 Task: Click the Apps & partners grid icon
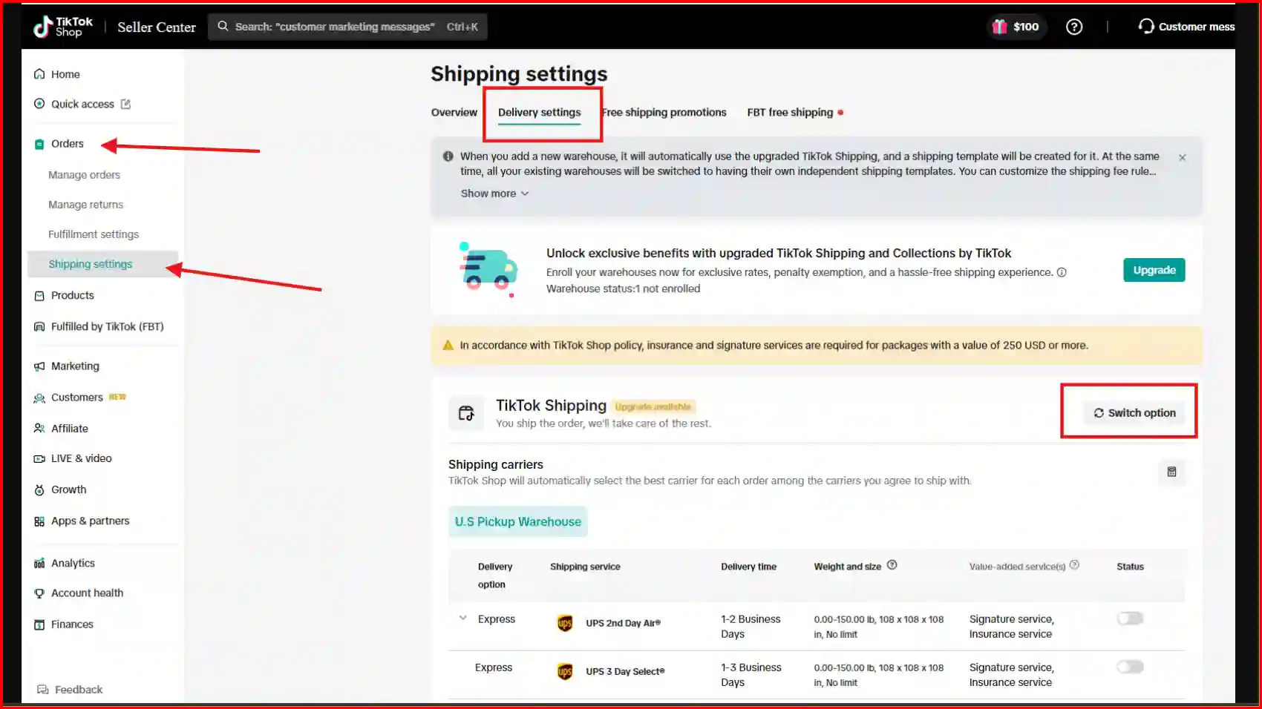coord(39,521)
